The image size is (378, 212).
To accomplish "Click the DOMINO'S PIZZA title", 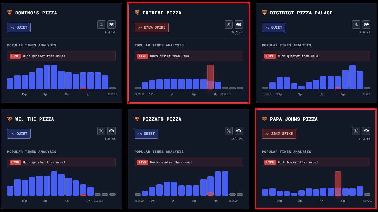I will (x=36, y=13).
